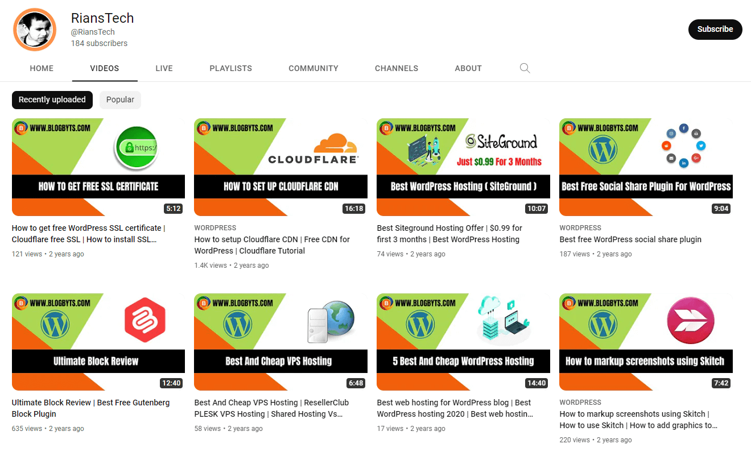Click the '1.4K views' text
751x452 pixels.
click(211, 266)
